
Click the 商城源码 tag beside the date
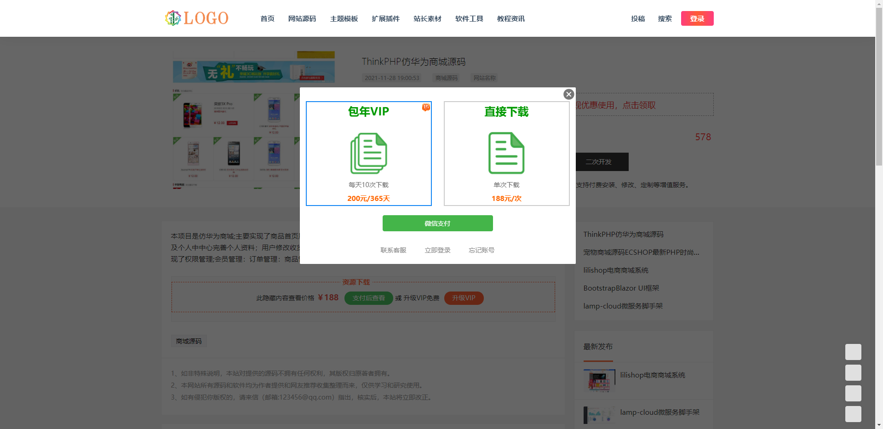(x=447, y=78)
